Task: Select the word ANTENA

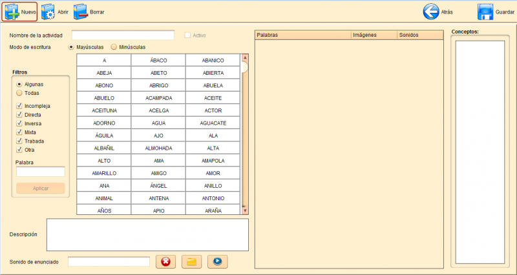Action: coord(158,198)
